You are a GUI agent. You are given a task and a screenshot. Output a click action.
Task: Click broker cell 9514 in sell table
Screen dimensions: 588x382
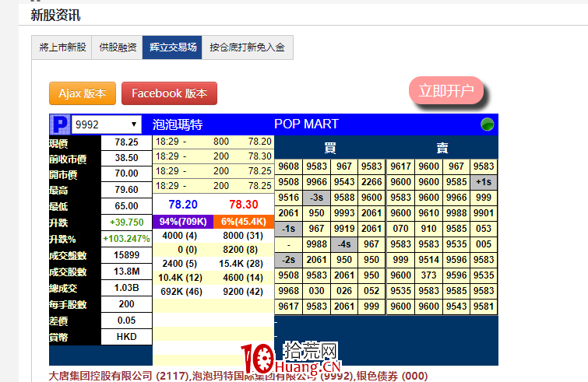click(428, 260)
